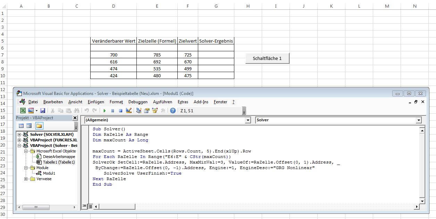Switch to Full Module View at bottom left
Viewport: 436px width, 219px height.
click(90, 207)
